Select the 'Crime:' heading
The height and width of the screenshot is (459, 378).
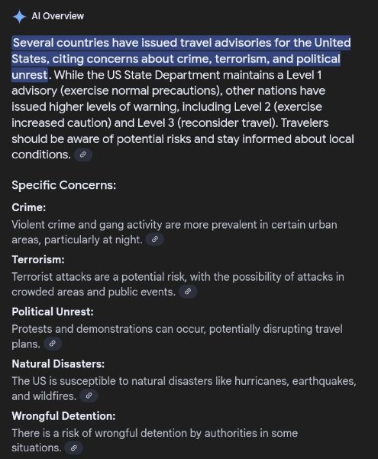pos(29,207)
